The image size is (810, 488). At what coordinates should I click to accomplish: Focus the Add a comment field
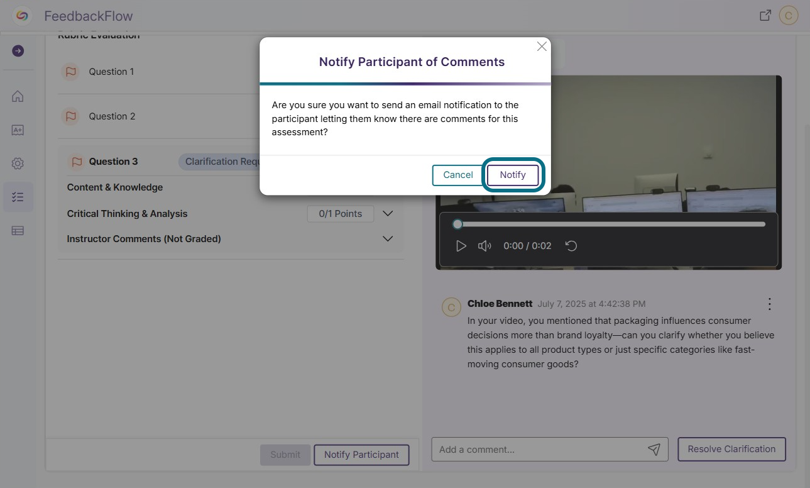click(550, 449)
